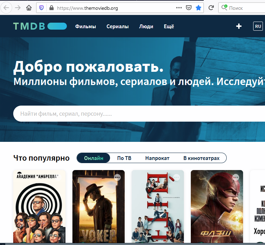Open the Фильмы menu
The width and height of the screenshot is (265, 245).
point(86,26)
